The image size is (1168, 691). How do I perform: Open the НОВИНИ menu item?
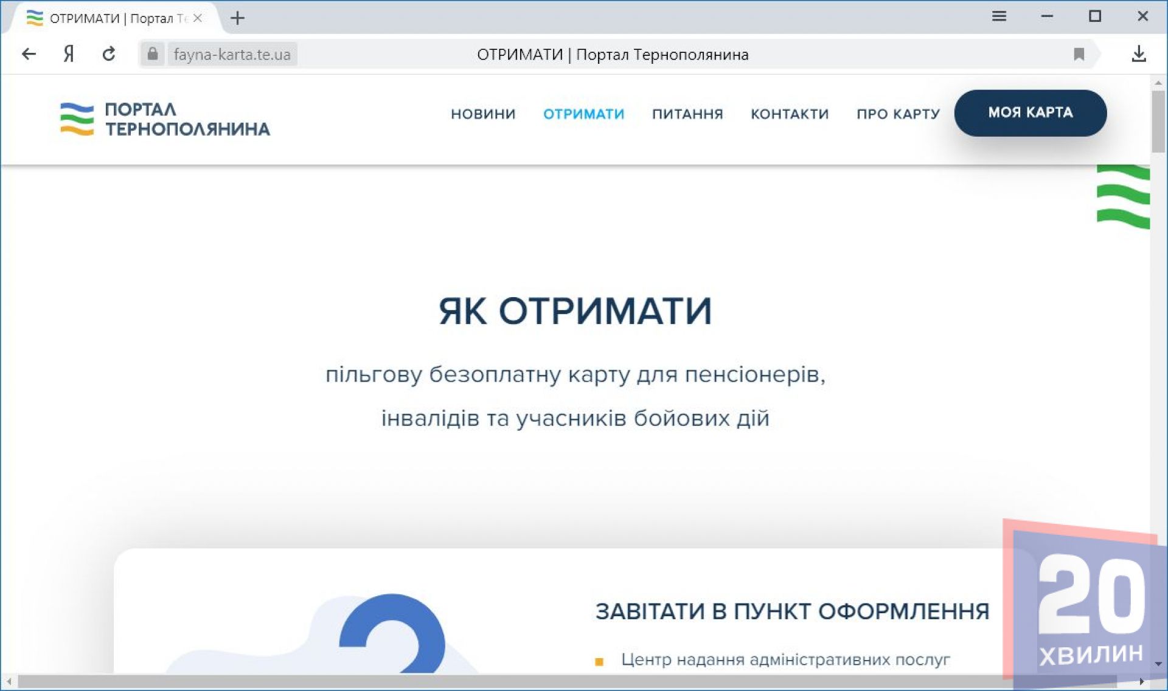coord(483,114)
